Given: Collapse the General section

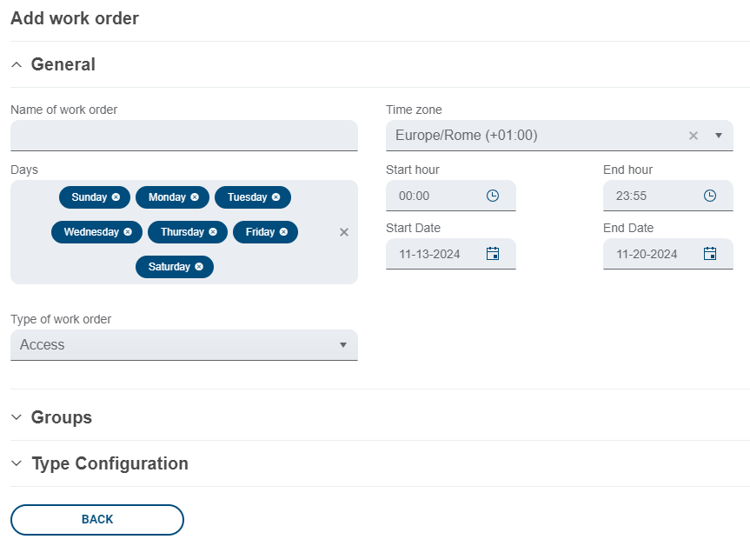Looking at the screenshot, I should 17,64.
